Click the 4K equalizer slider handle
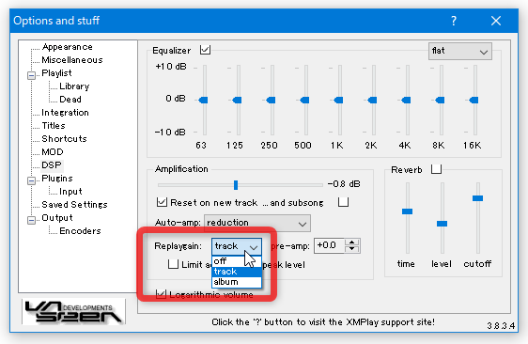This screenshot has height=344, width=528. click(x=407, y=100)
